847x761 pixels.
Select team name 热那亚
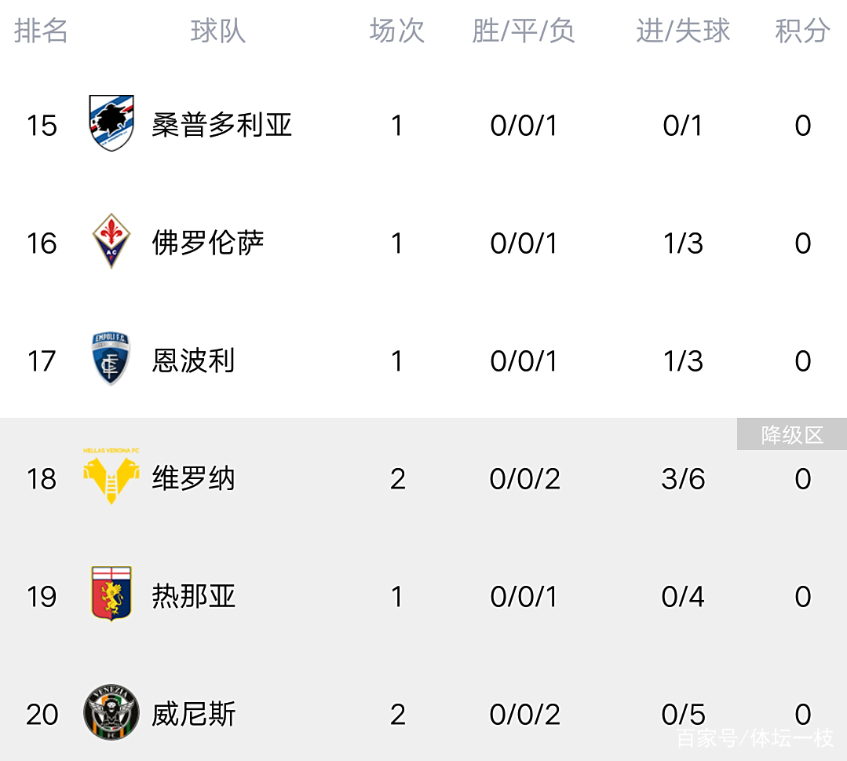tap(193, 596)
